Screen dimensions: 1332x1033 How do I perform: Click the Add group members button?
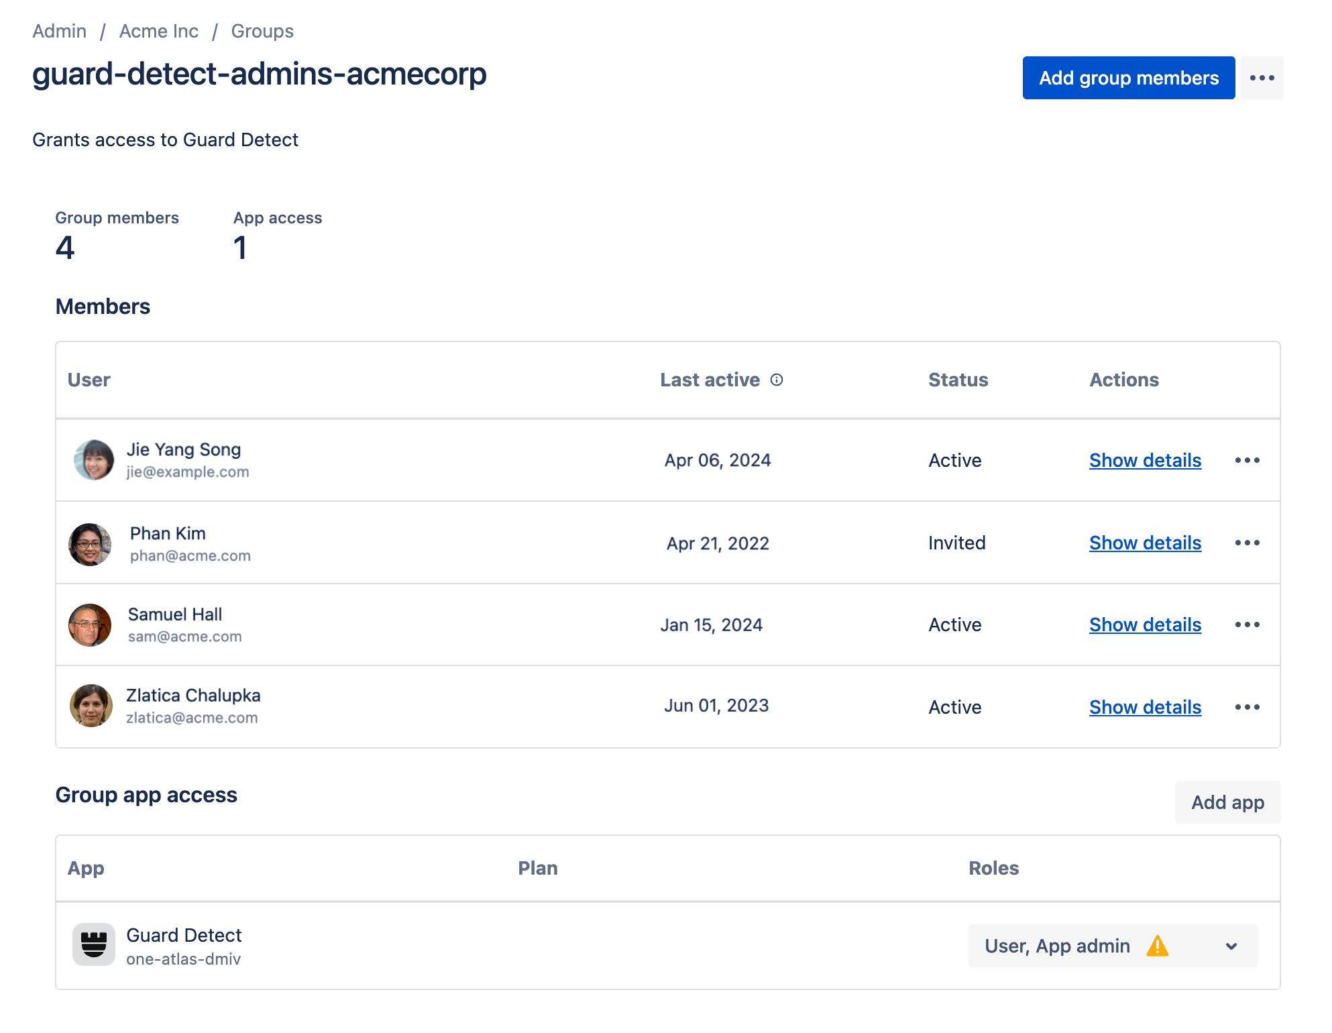(1129, 78)
